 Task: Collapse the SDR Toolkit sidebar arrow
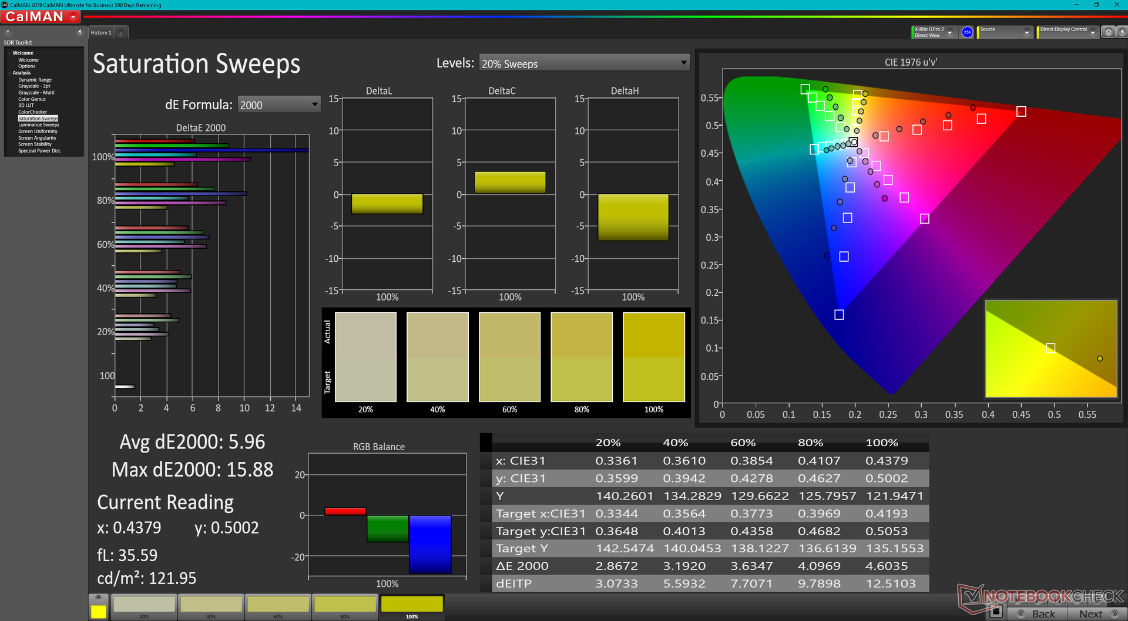pyautogui.click(x=79, y=32)
